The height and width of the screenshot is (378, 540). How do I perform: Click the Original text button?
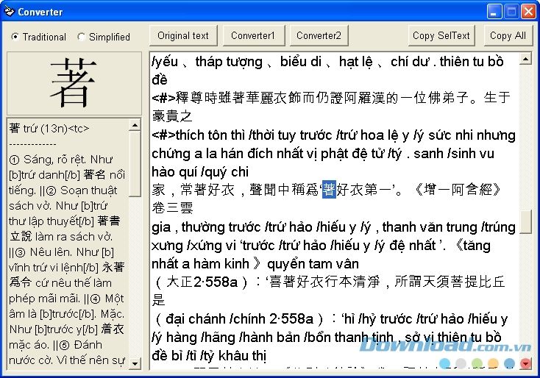(x=183, y=35)
